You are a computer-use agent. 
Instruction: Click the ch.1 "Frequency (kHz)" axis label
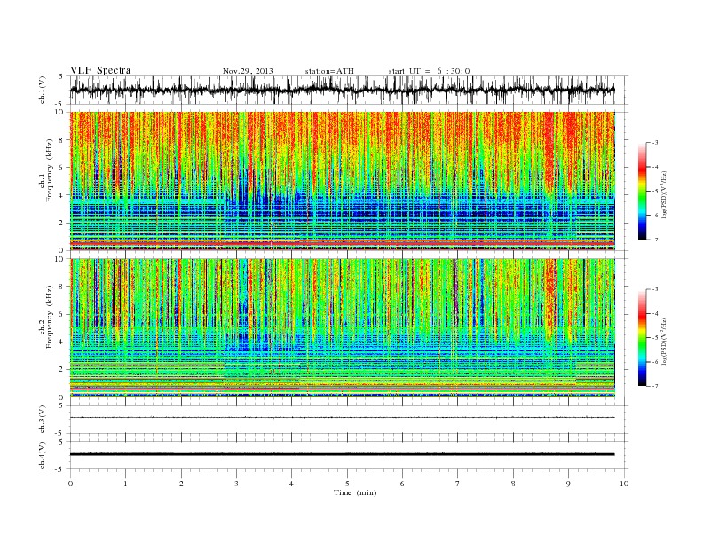coord(50,170)
